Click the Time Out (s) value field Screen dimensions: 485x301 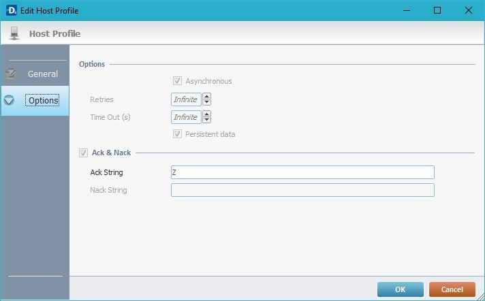pos(186,117)
